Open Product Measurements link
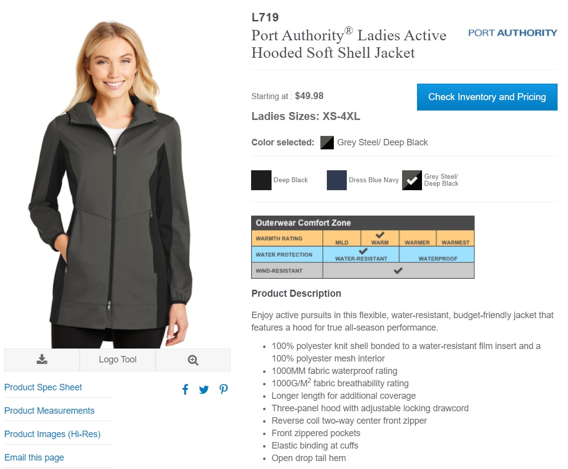 [x=49, y=411]
